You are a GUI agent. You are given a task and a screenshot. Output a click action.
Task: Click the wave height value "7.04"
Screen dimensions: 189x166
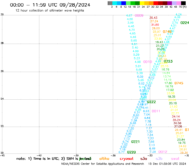(147, 114)
